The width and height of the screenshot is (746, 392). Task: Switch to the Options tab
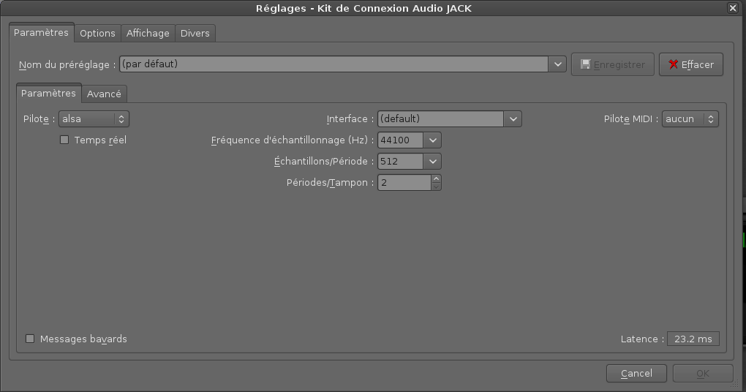[97, 34]
